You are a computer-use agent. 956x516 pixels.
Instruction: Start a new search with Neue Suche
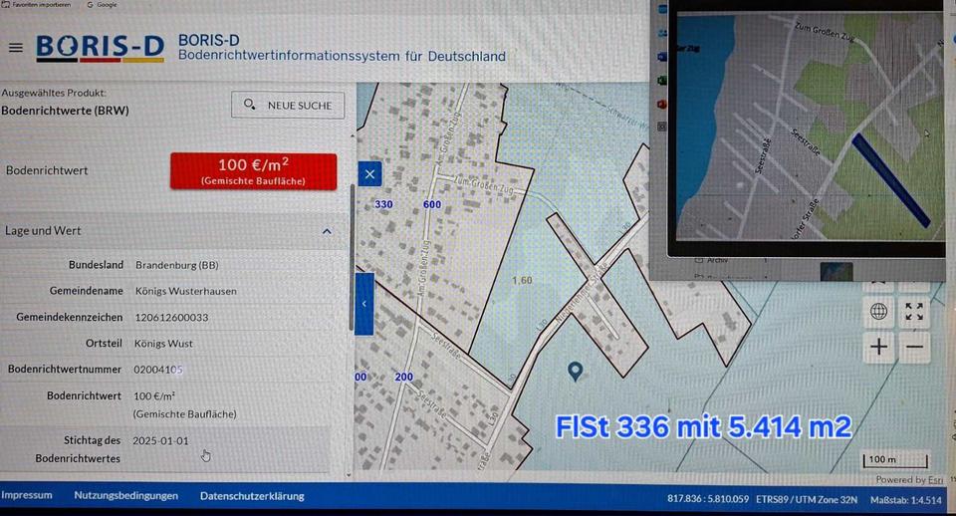[x=289, y=105]
